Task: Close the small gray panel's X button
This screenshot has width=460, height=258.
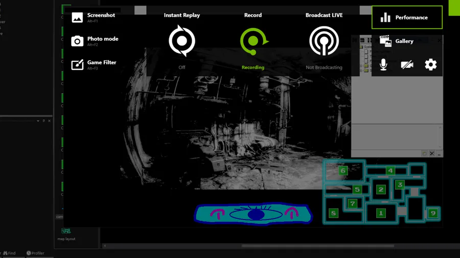Action: 432,153
